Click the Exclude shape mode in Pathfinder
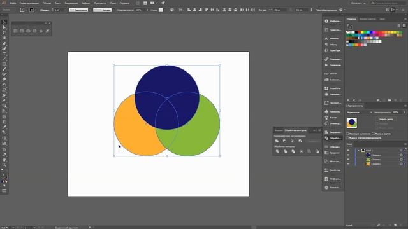 300,141
